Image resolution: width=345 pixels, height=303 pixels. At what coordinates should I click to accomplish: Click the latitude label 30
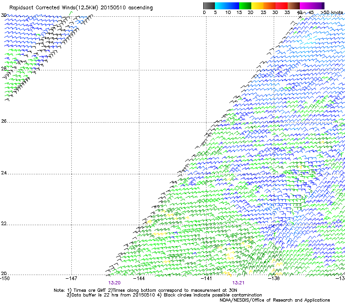point(4,15)
